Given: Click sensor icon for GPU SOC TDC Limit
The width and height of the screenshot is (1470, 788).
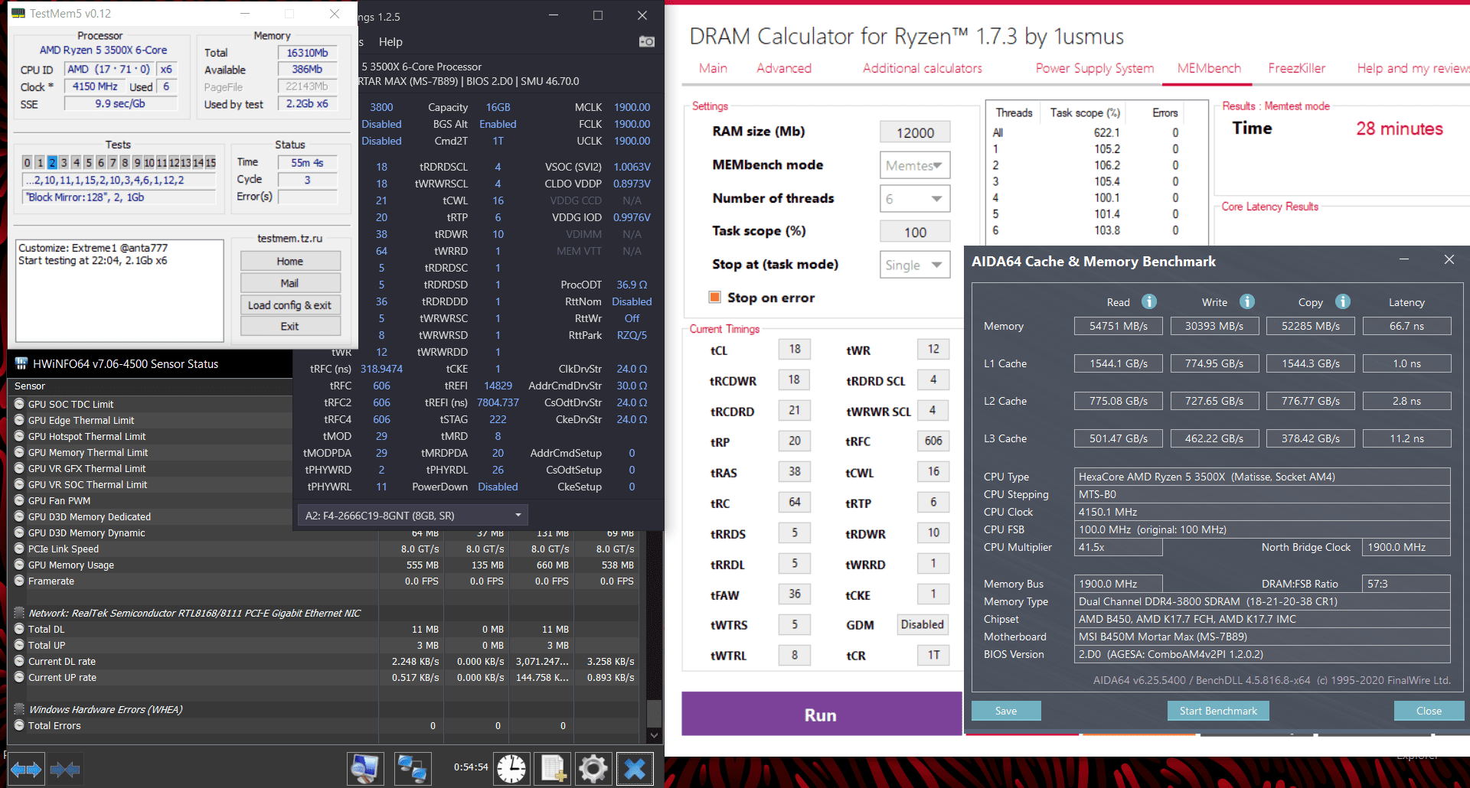Looking at the screenshot, I should pyautogui.click(x=20, y=404).
